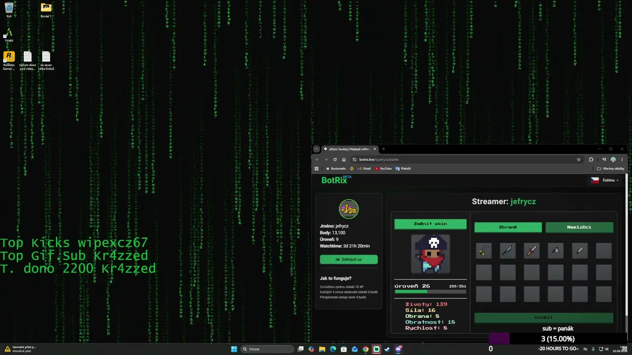Go forward in the browser
This screenshot has width=632, height=355.
coord(326,160)
